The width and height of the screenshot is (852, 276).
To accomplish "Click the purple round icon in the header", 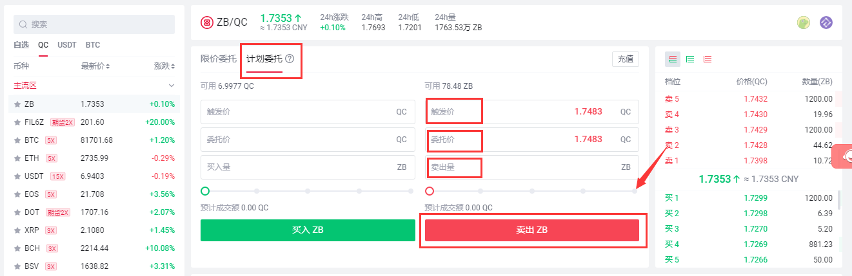I will point(826,23).
